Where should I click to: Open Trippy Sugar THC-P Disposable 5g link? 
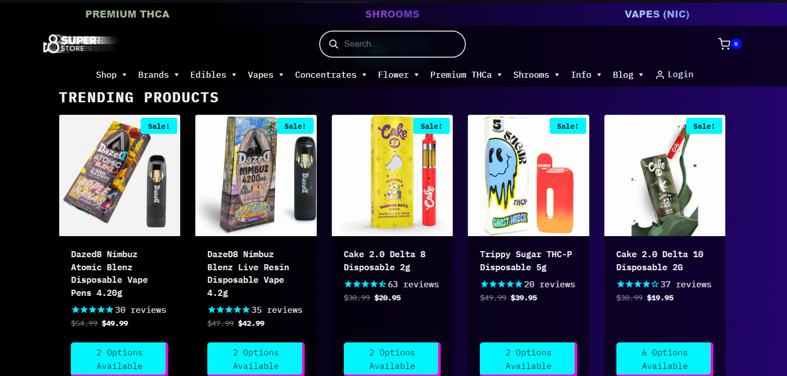point(526,261)
